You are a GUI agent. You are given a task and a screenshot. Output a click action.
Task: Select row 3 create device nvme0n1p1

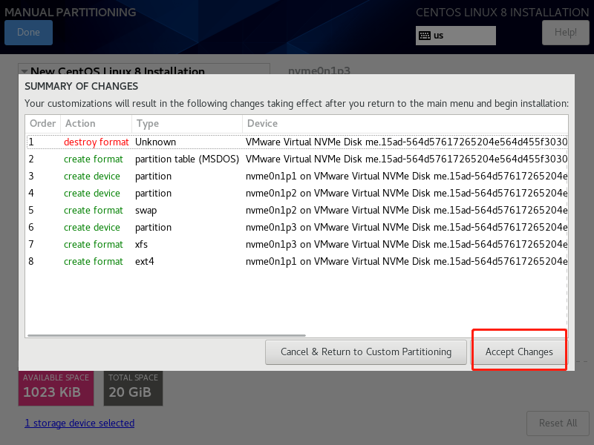pyautogui.click(x=297, y=176)
